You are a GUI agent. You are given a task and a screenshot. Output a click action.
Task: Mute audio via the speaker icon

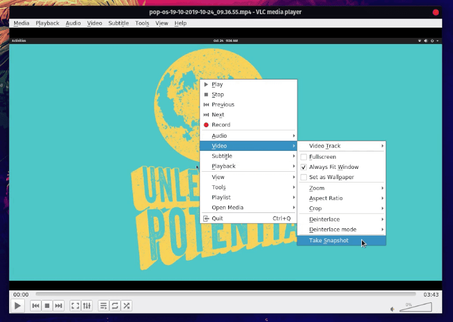pos(392,308)
